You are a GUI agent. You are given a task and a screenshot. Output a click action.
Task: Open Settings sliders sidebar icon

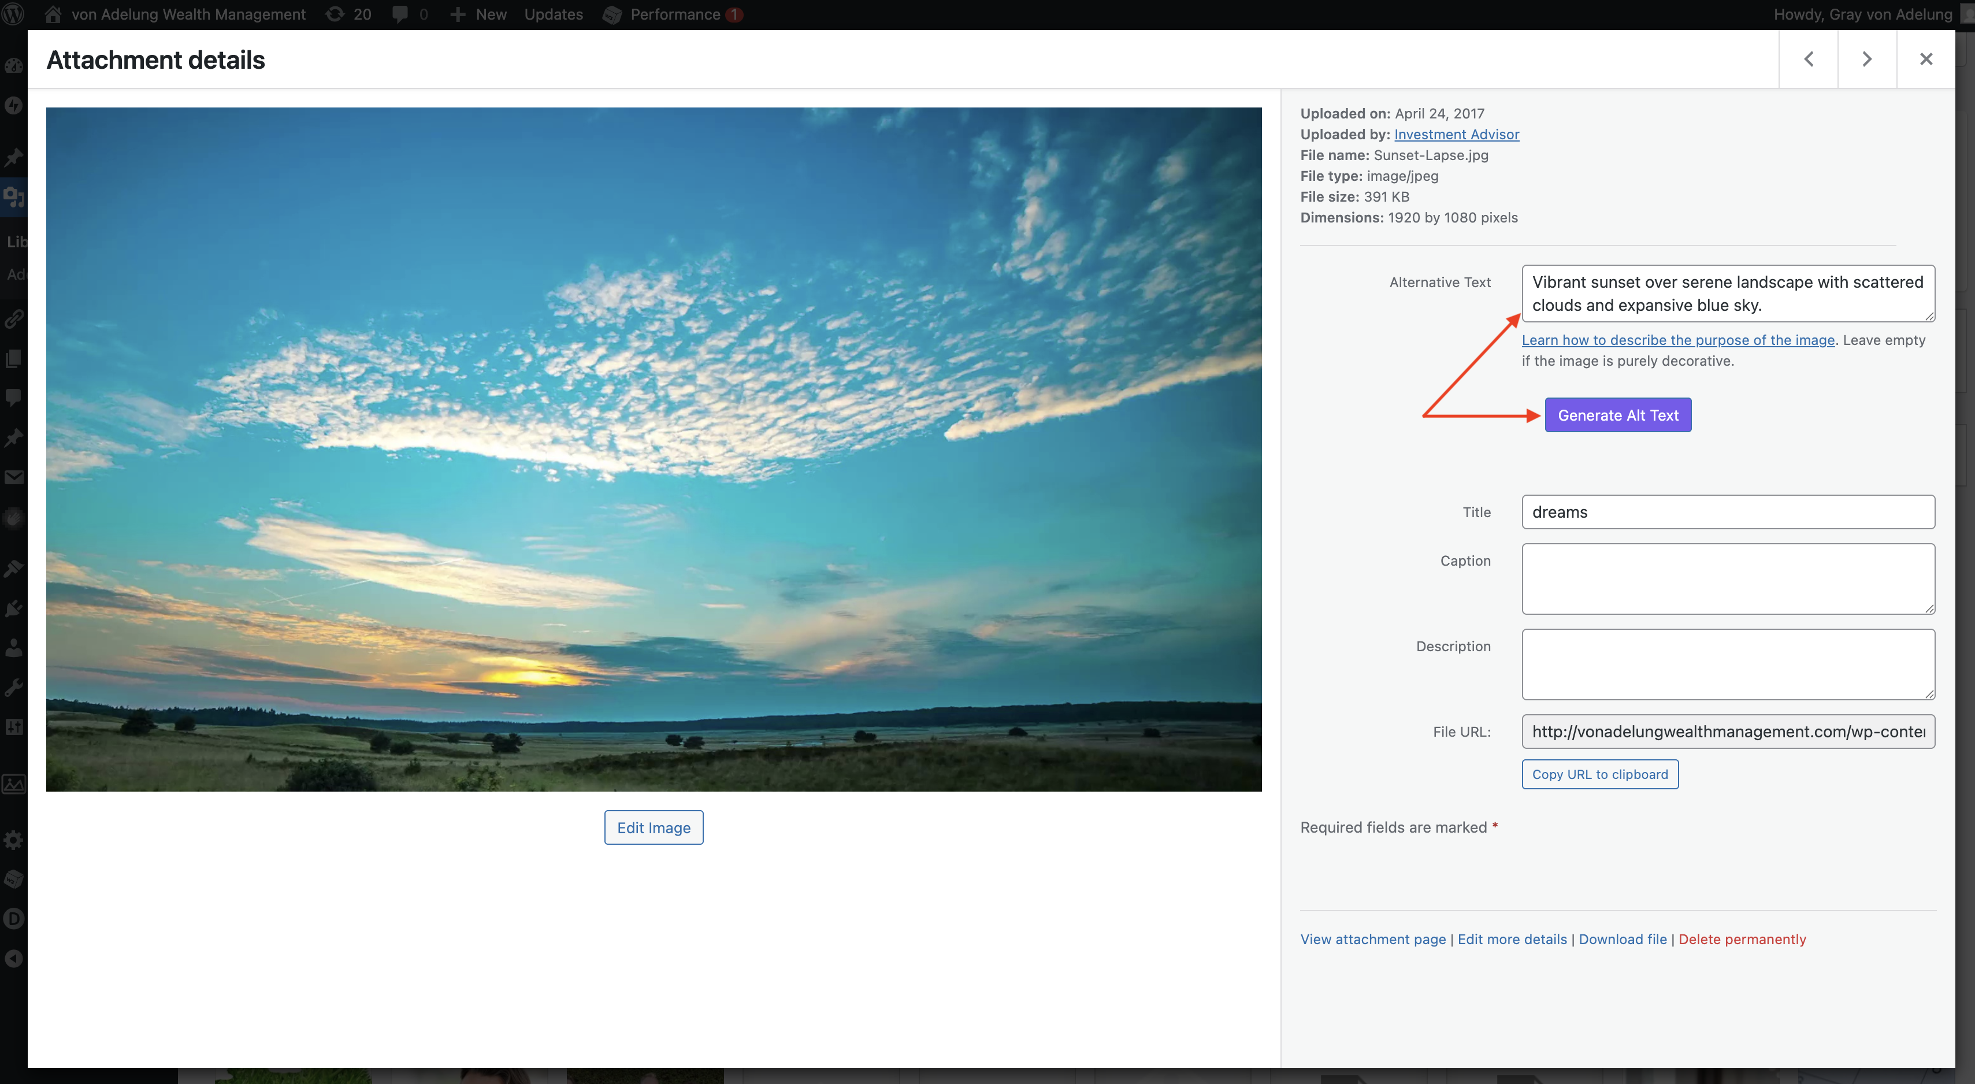pyautogui.click(x=14, y=727)
